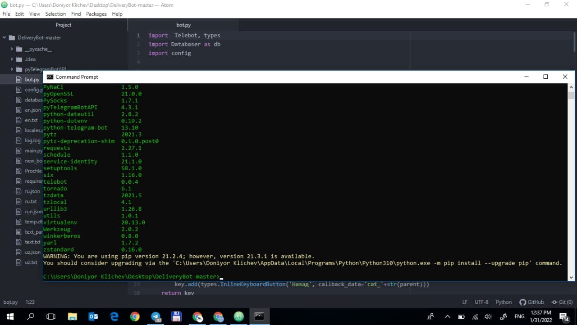Click the UTF-8 encoding indicator
Viewport: 577px width, 325px height.
pos(481,302)
